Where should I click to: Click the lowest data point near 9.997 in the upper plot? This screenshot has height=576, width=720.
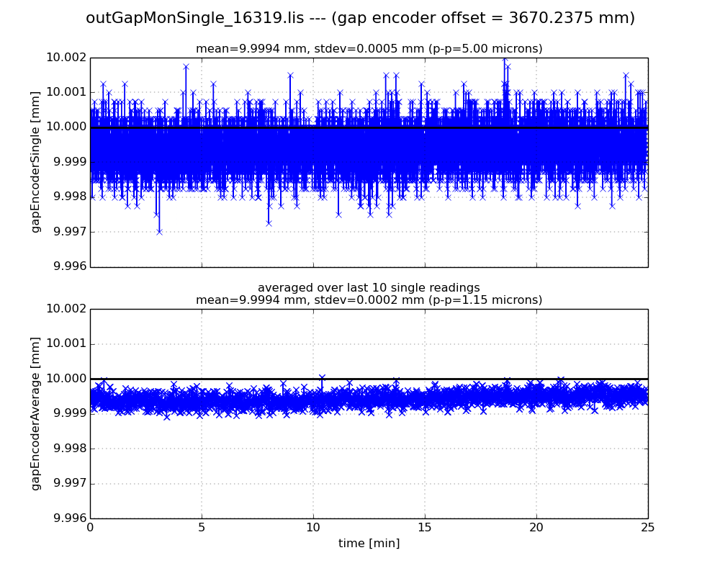[x=159, y=232]
